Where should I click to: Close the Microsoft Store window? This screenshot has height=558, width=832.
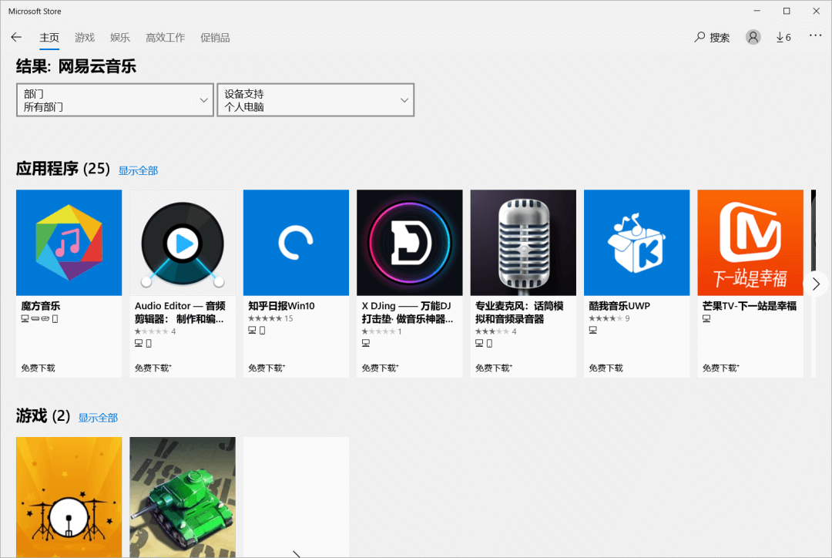click(816, 11)
